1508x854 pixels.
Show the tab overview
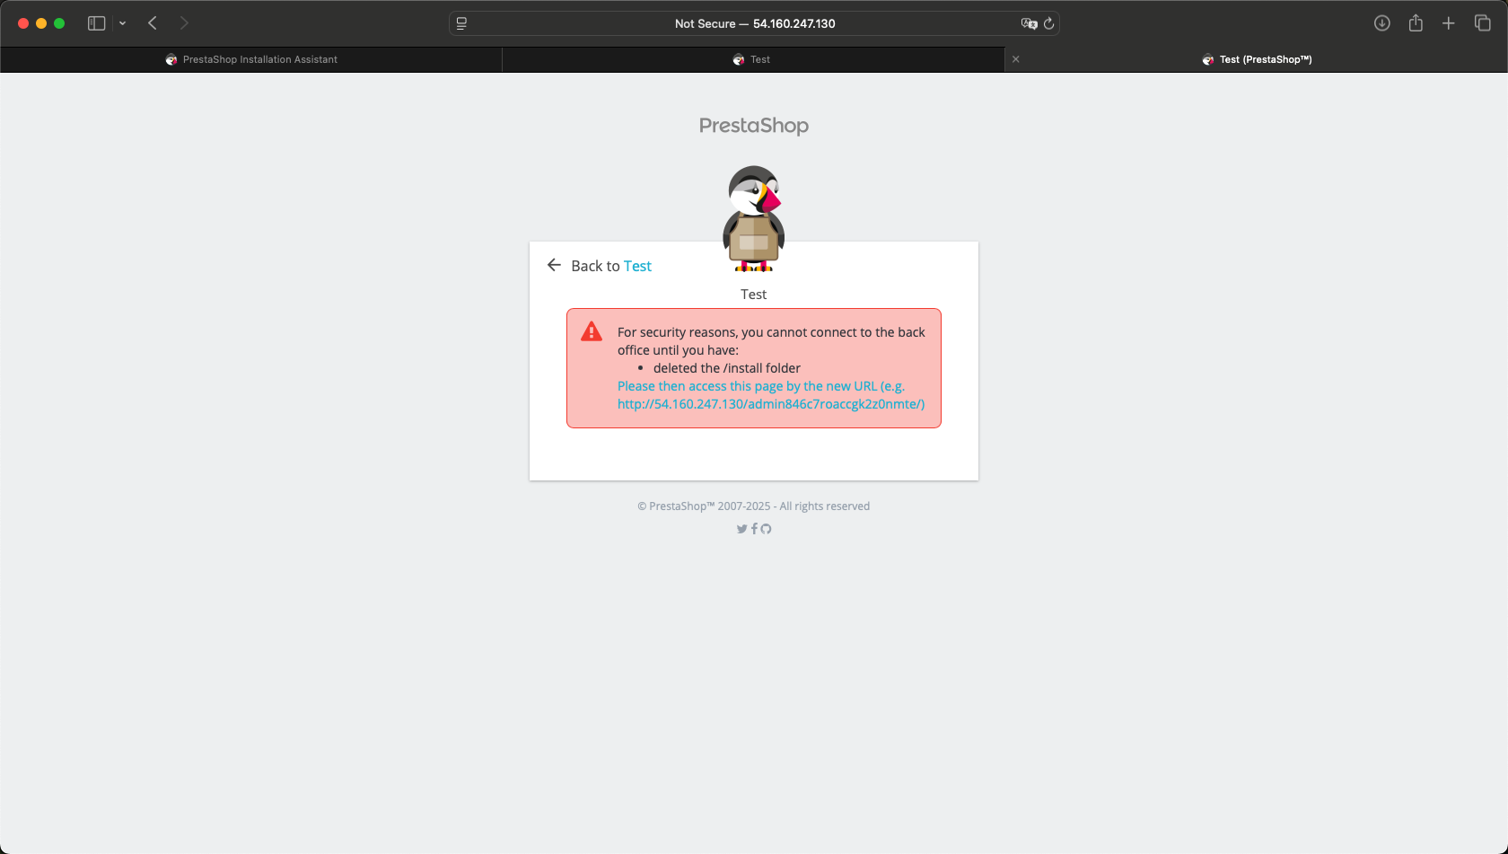click(x=1482, y=23)
